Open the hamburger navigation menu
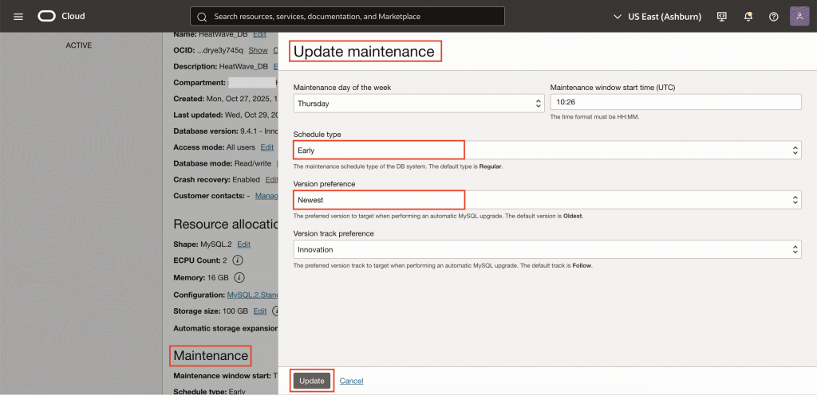817x395 pixels. (x=18, y=17)
